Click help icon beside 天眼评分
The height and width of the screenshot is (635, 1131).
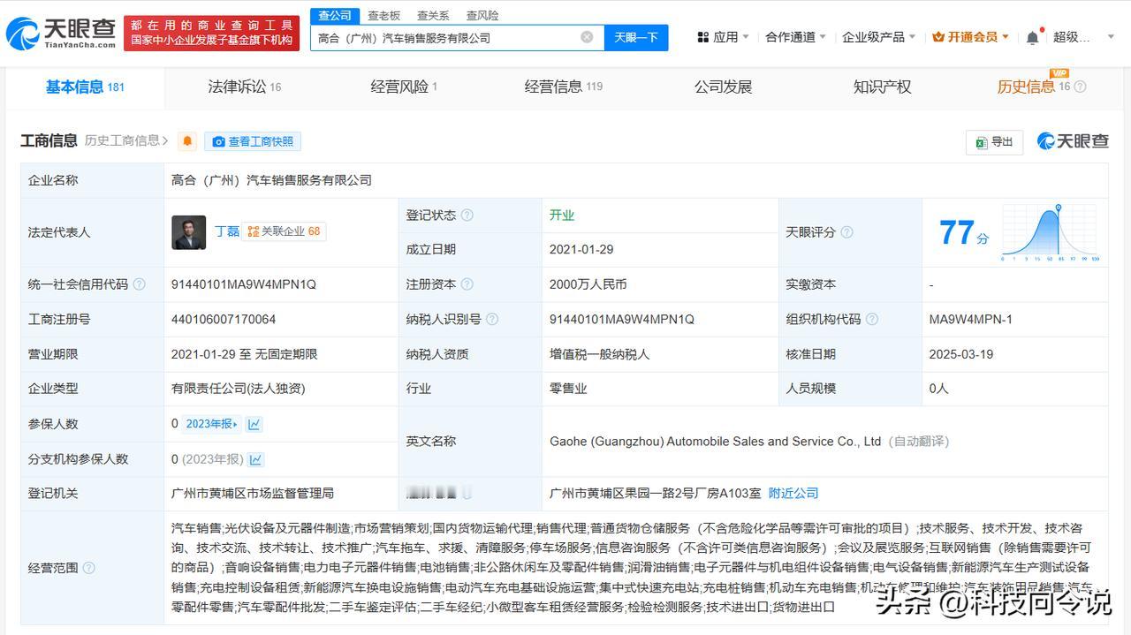click(x=846, y=232)
